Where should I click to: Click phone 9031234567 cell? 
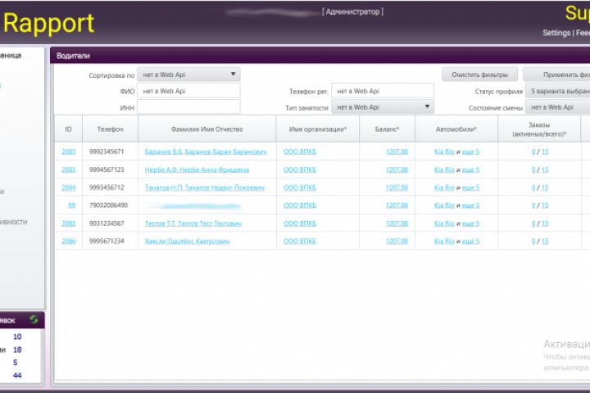107,224
